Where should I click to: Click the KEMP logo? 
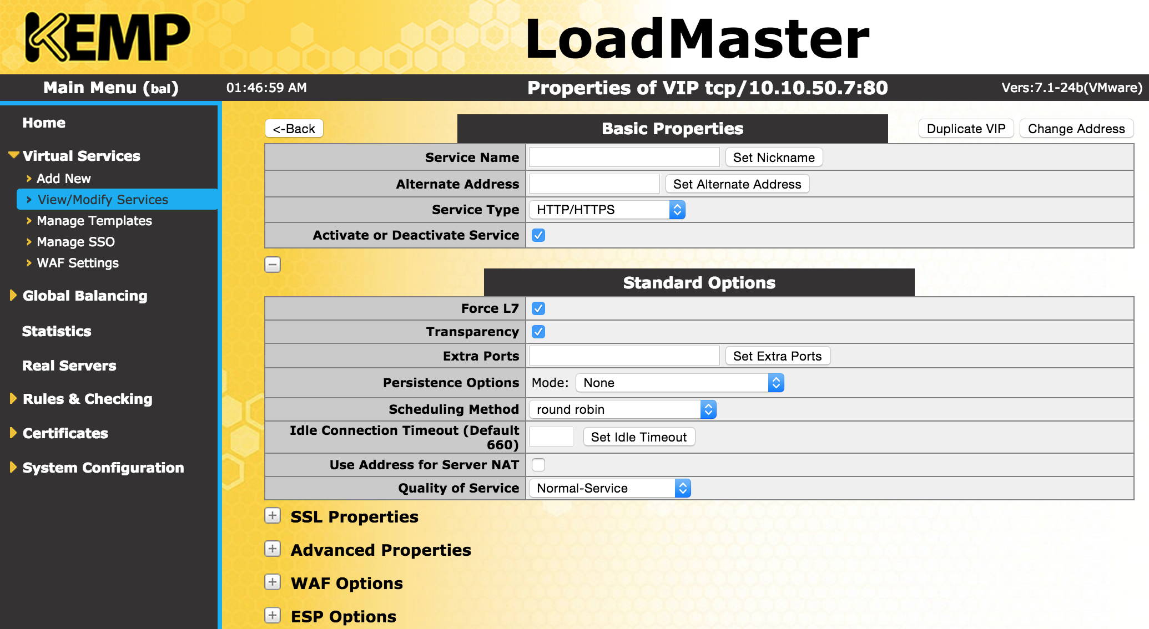coord(108,38)
